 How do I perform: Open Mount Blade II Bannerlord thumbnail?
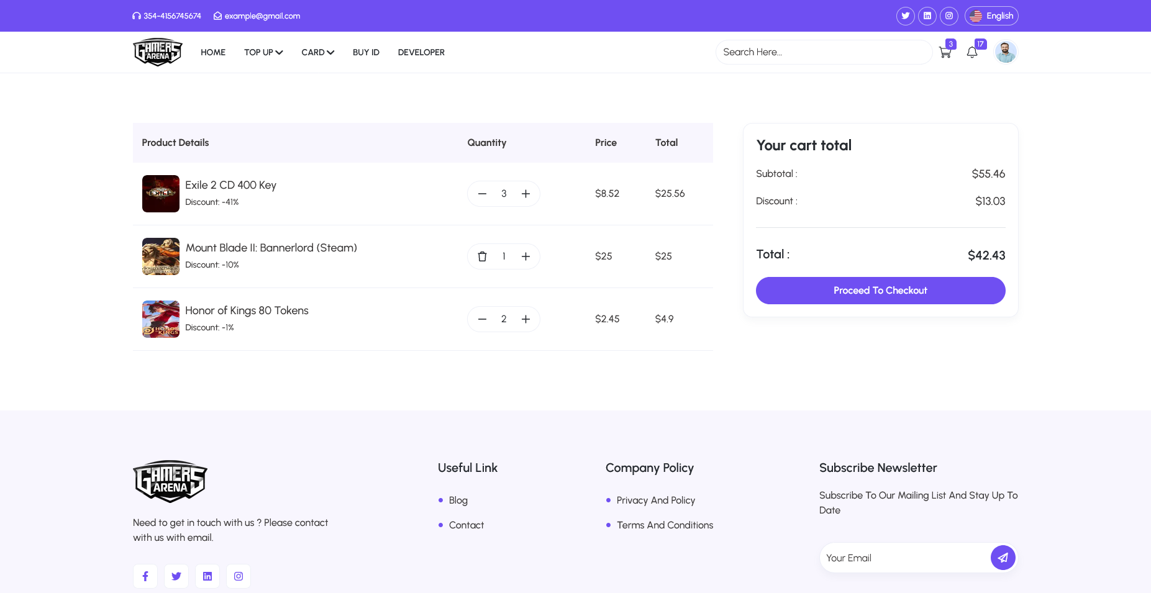click(x=161, y=256)
